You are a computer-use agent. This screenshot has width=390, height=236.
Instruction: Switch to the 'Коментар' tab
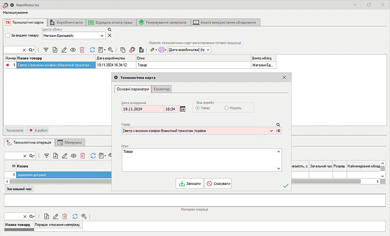[162, 89]
